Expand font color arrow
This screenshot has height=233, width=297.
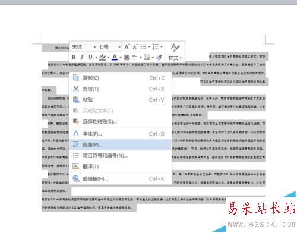coord(121,58)
